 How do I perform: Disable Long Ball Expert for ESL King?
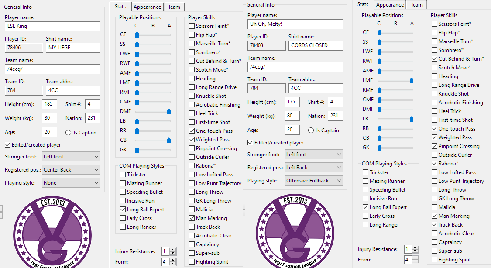pos(123,210)
